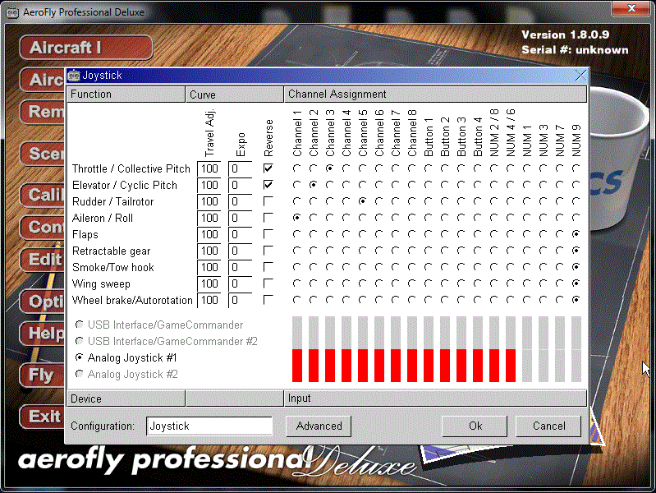Set Rudder / Tailrotor to Channel 4

(x=346, y=201)
